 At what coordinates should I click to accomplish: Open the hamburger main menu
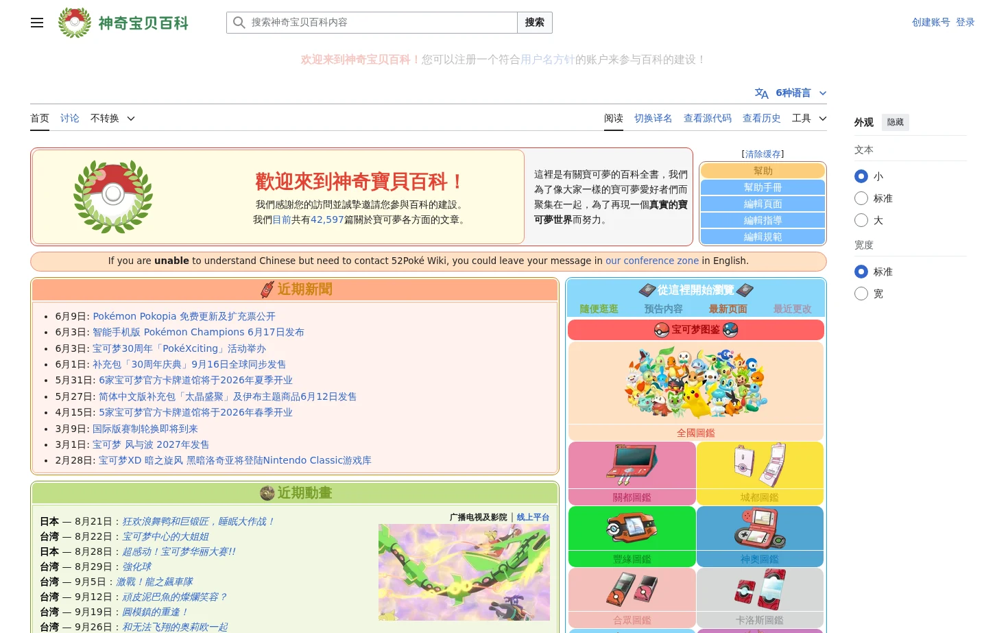(37, 23)
